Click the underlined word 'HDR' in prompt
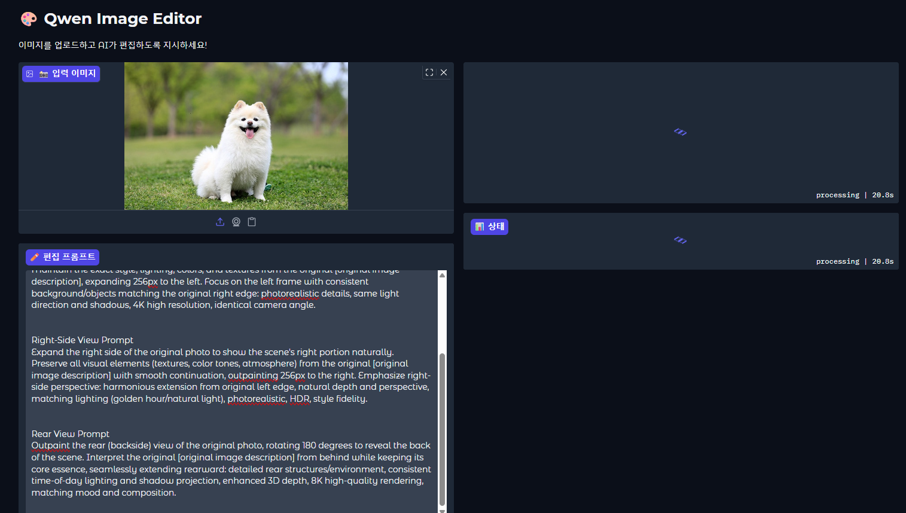 point(300,399)
